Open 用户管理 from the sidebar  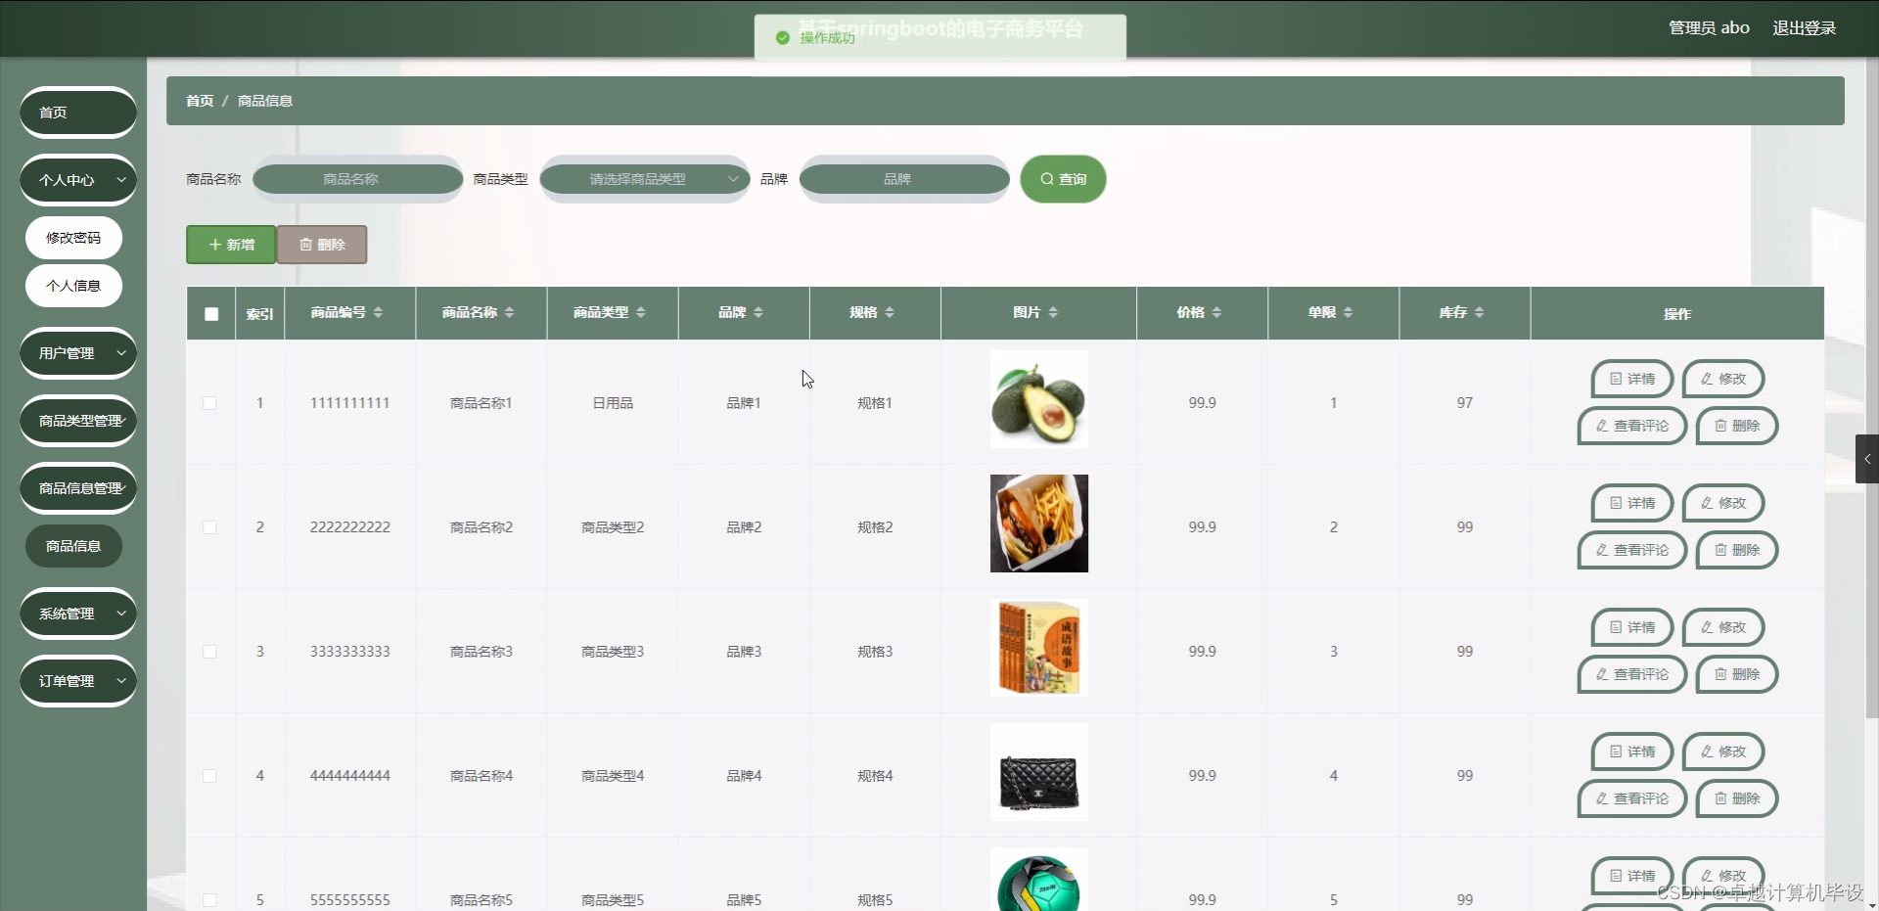77,352
